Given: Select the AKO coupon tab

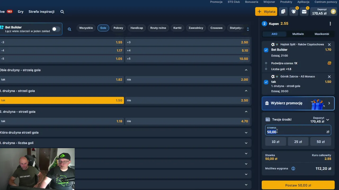Looking at the screenshot, I should click(x=274, y=34).
